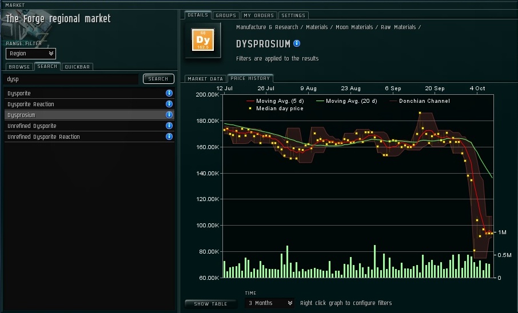Viewport: 518px width, 313px height.
Task: Click Moving Avg. (20 d) legend entry
Action: click(346, 101)
